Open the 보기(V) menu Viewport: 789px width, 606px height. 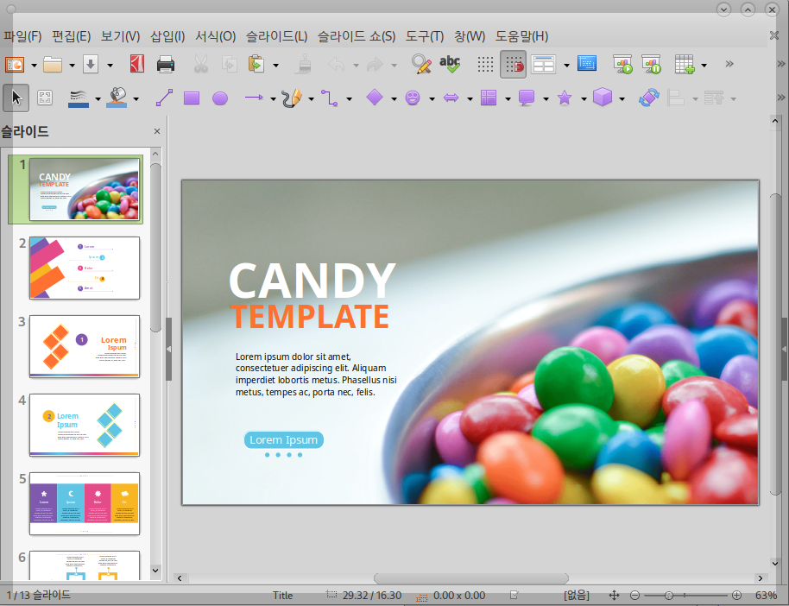tap(120, 36)
